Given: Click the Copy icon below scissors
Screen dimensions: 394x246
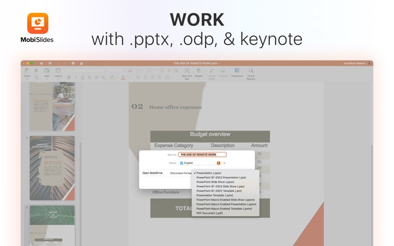Looking at the screenshot, I should pyautogui.click(x=36, y=77).
